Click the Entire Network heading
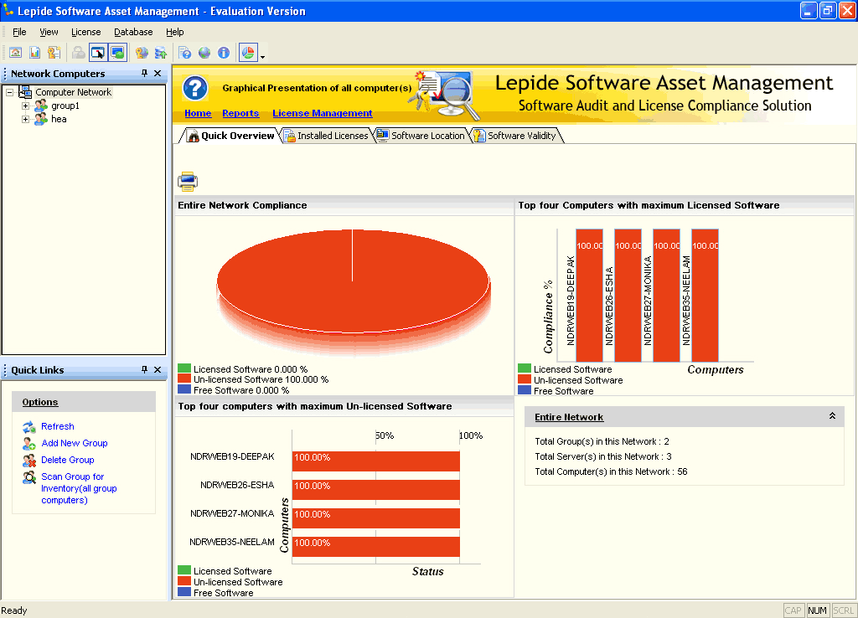Viewport: 858px width, 618px height. coord(569,417)
